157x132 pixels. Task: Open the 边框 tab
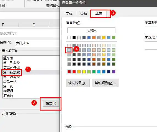point(84,14)
